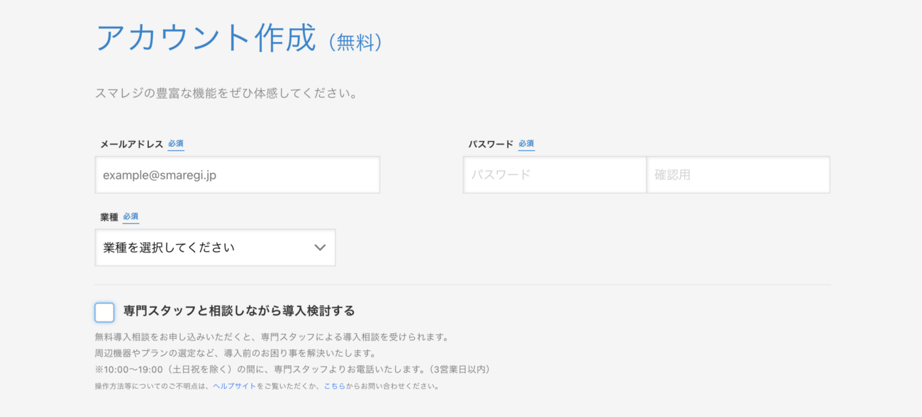The width and height of the screenshot is (922, 417).
Task: Click the パスワード label above fields
Action: (x=491, y=144)
